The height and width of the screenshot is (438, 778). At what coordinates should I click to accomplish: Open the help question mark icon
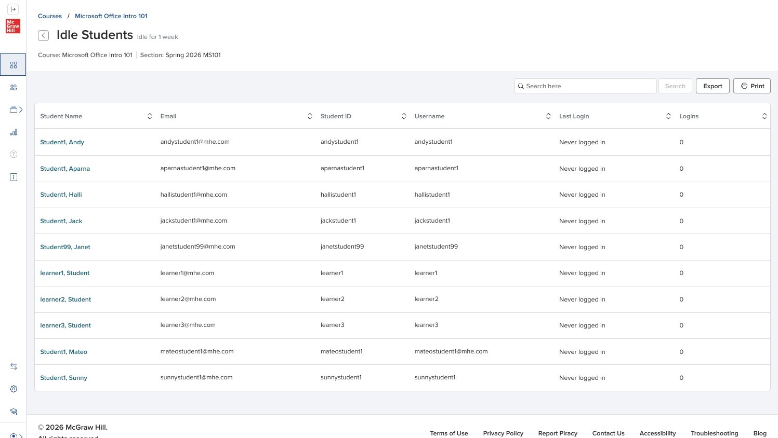point(14,154)
